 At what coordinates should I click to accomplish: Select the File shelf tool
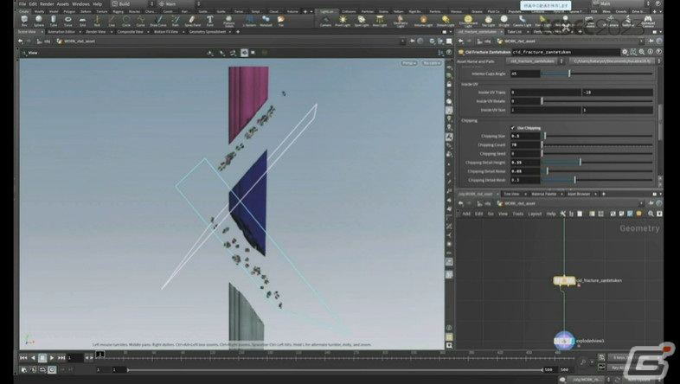point(281,21)
